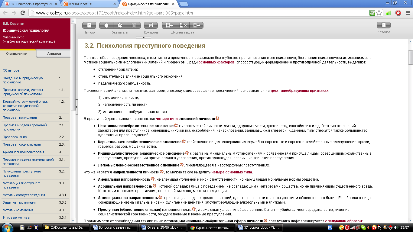Image resolution: width=413 pixels, height=232 pixels.
Task: Click glossary icon after 'Легкомысленно-безответственное отношение'
Action: pyautogui.click(x=182, y=165)
